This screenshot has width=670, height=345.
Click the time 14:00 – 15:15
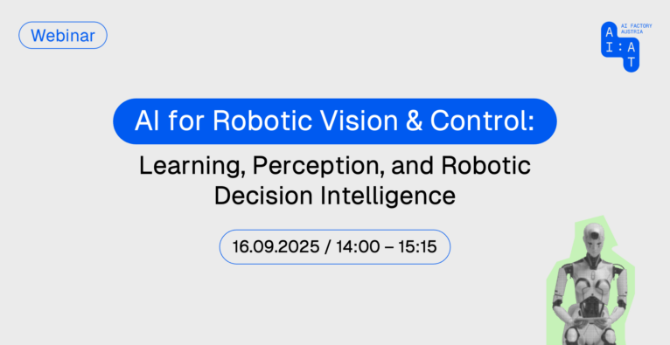tap(387, 247)
